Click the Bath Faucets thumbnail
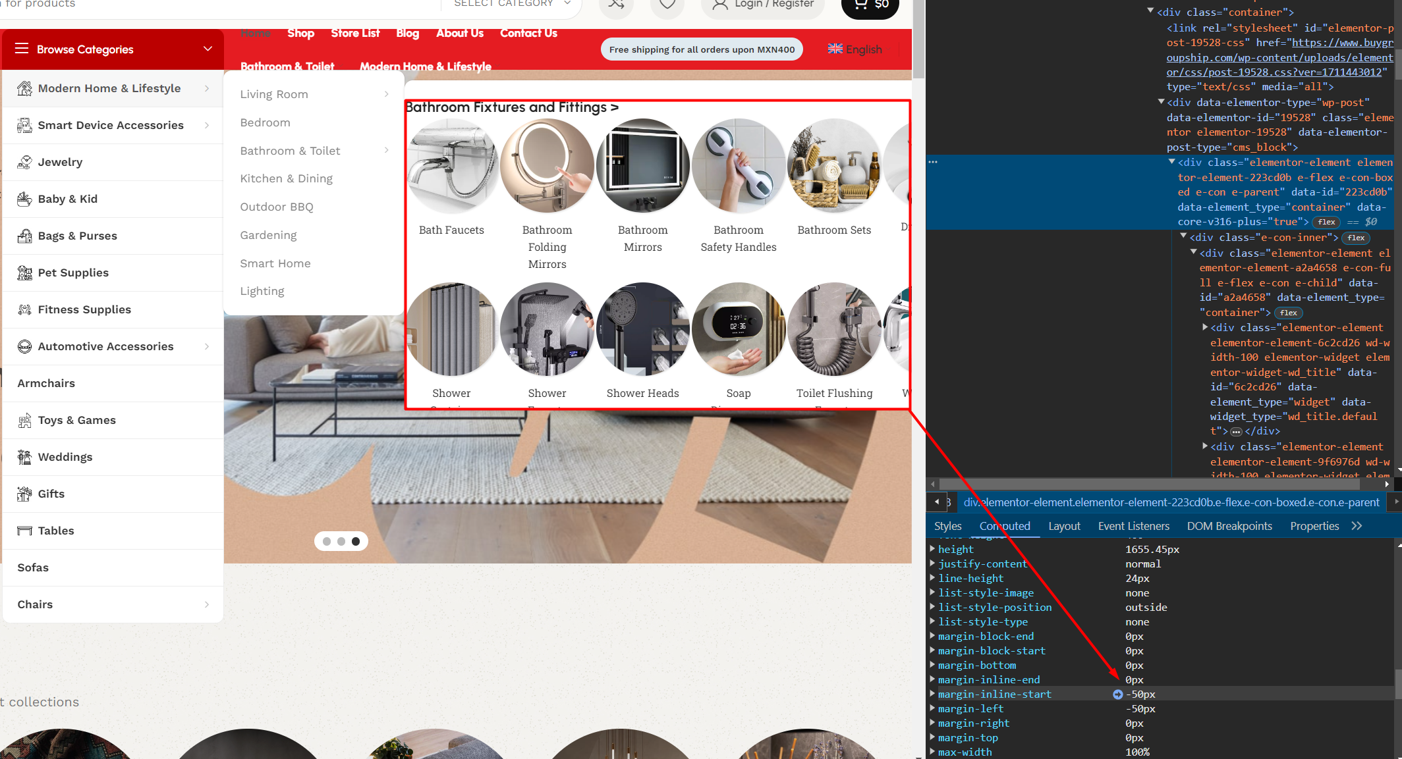This screenshot has width=1402, height=759. pyautogui.click(x=452, y=166)
